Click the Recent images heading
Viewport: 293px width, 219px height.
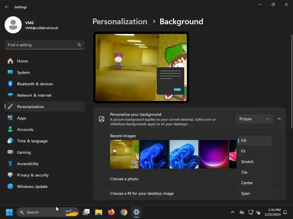[123, 136]
